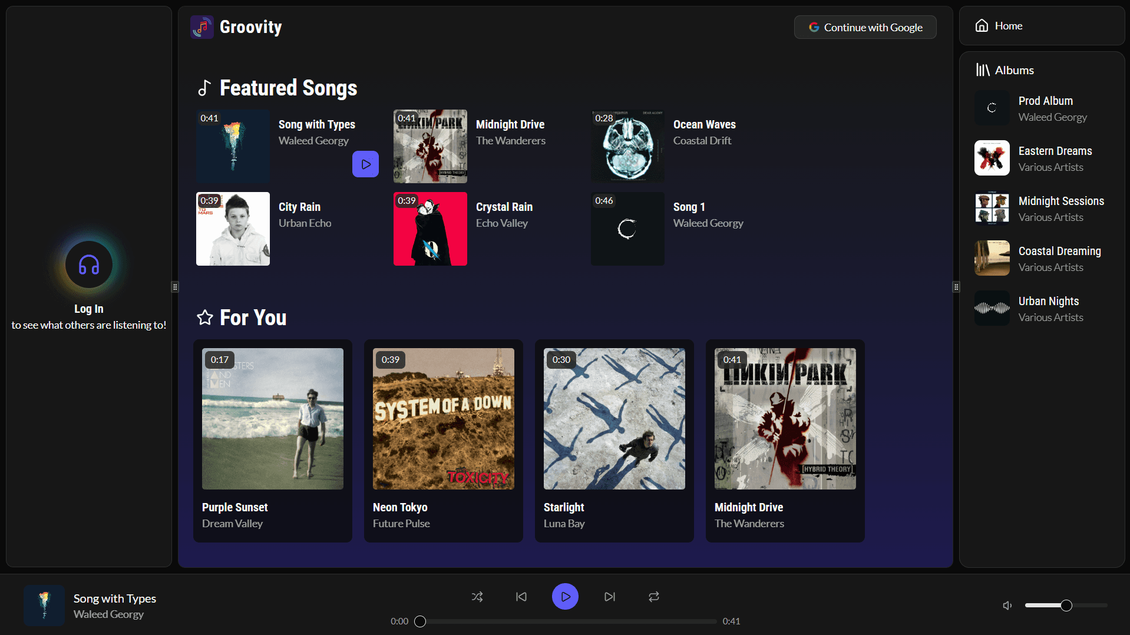Enable shuffle playback
The width and height of the screenshot is (1130, 635).
pyautogui.click(x=477, y=596)
